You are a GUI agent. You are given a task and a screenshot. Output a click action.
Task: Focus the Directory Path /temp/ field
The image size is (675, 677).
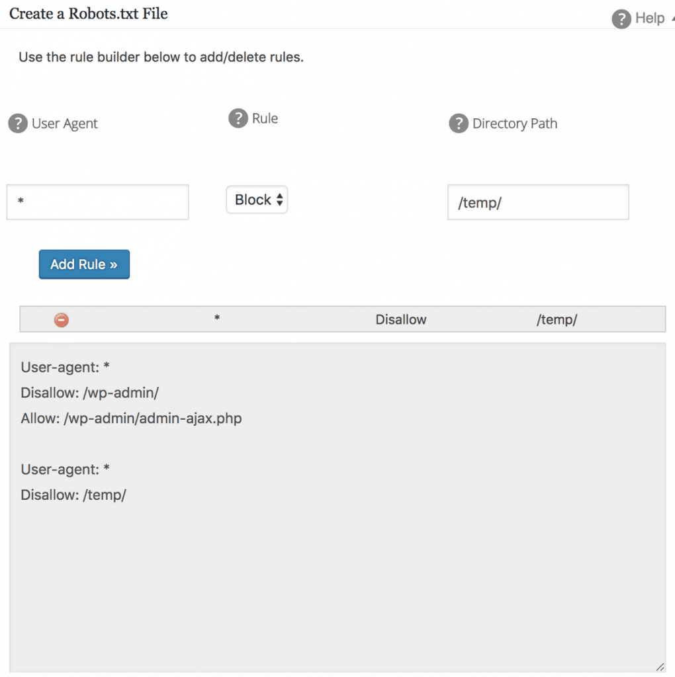(x=538, y=202)
